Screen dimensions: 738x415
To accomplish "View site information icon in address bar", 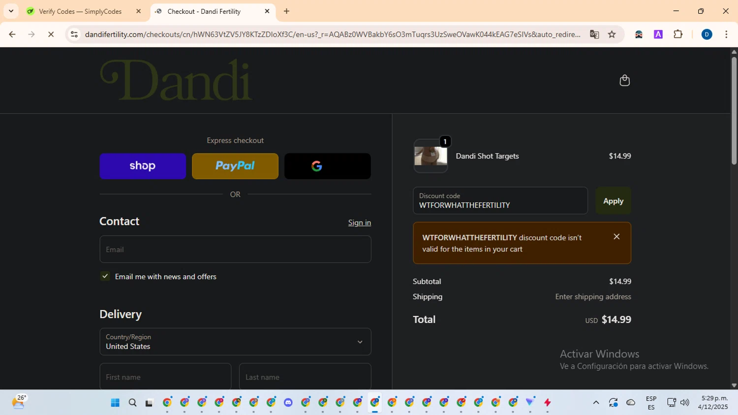I will 74,34.
